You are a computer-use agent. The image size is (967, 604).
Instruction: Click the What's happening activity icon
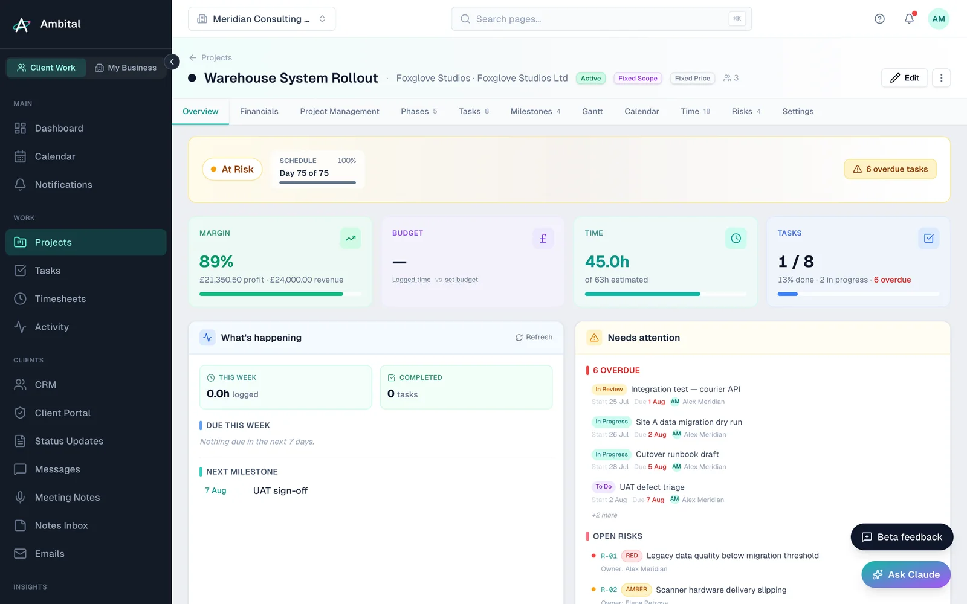(x=207, y=338)
